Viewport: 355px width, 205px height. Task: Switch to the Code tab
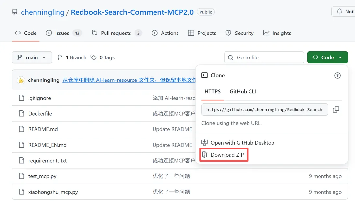26,33
